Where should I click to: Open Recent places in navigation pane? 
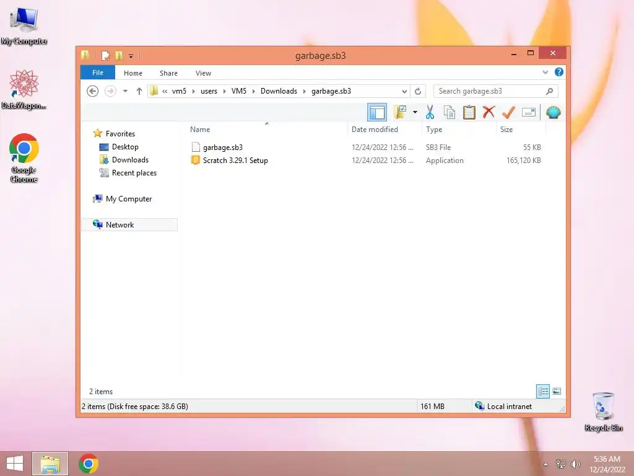click(134, 173)
